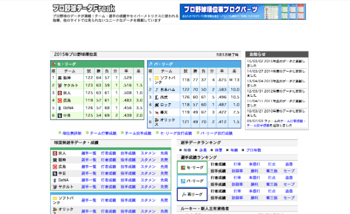Click the オリックス logo in Pacific standings table

click(157, 120)
